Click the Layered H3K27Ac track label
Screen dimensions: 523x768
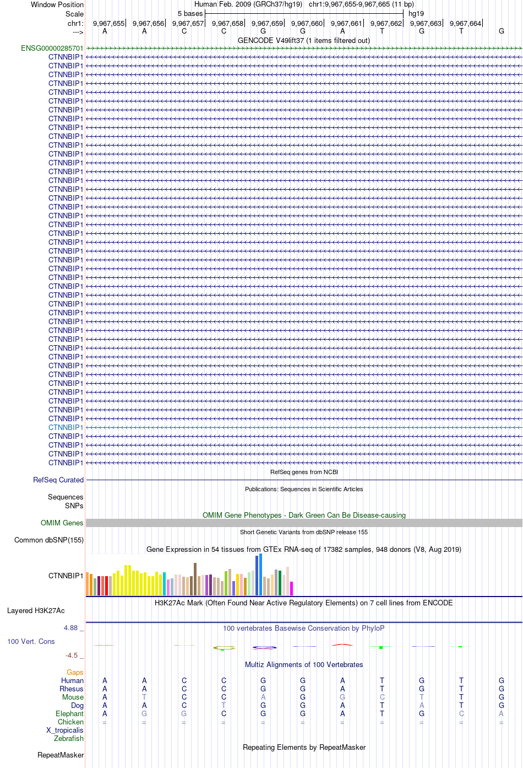pyautogui.click(x=36, y=610)
